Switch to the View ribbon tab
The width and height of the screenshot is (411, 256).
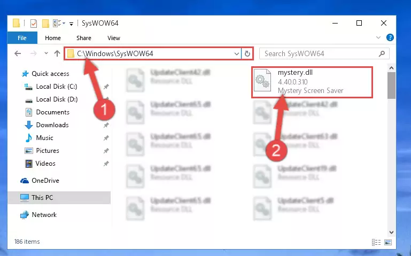coord(114,38)
